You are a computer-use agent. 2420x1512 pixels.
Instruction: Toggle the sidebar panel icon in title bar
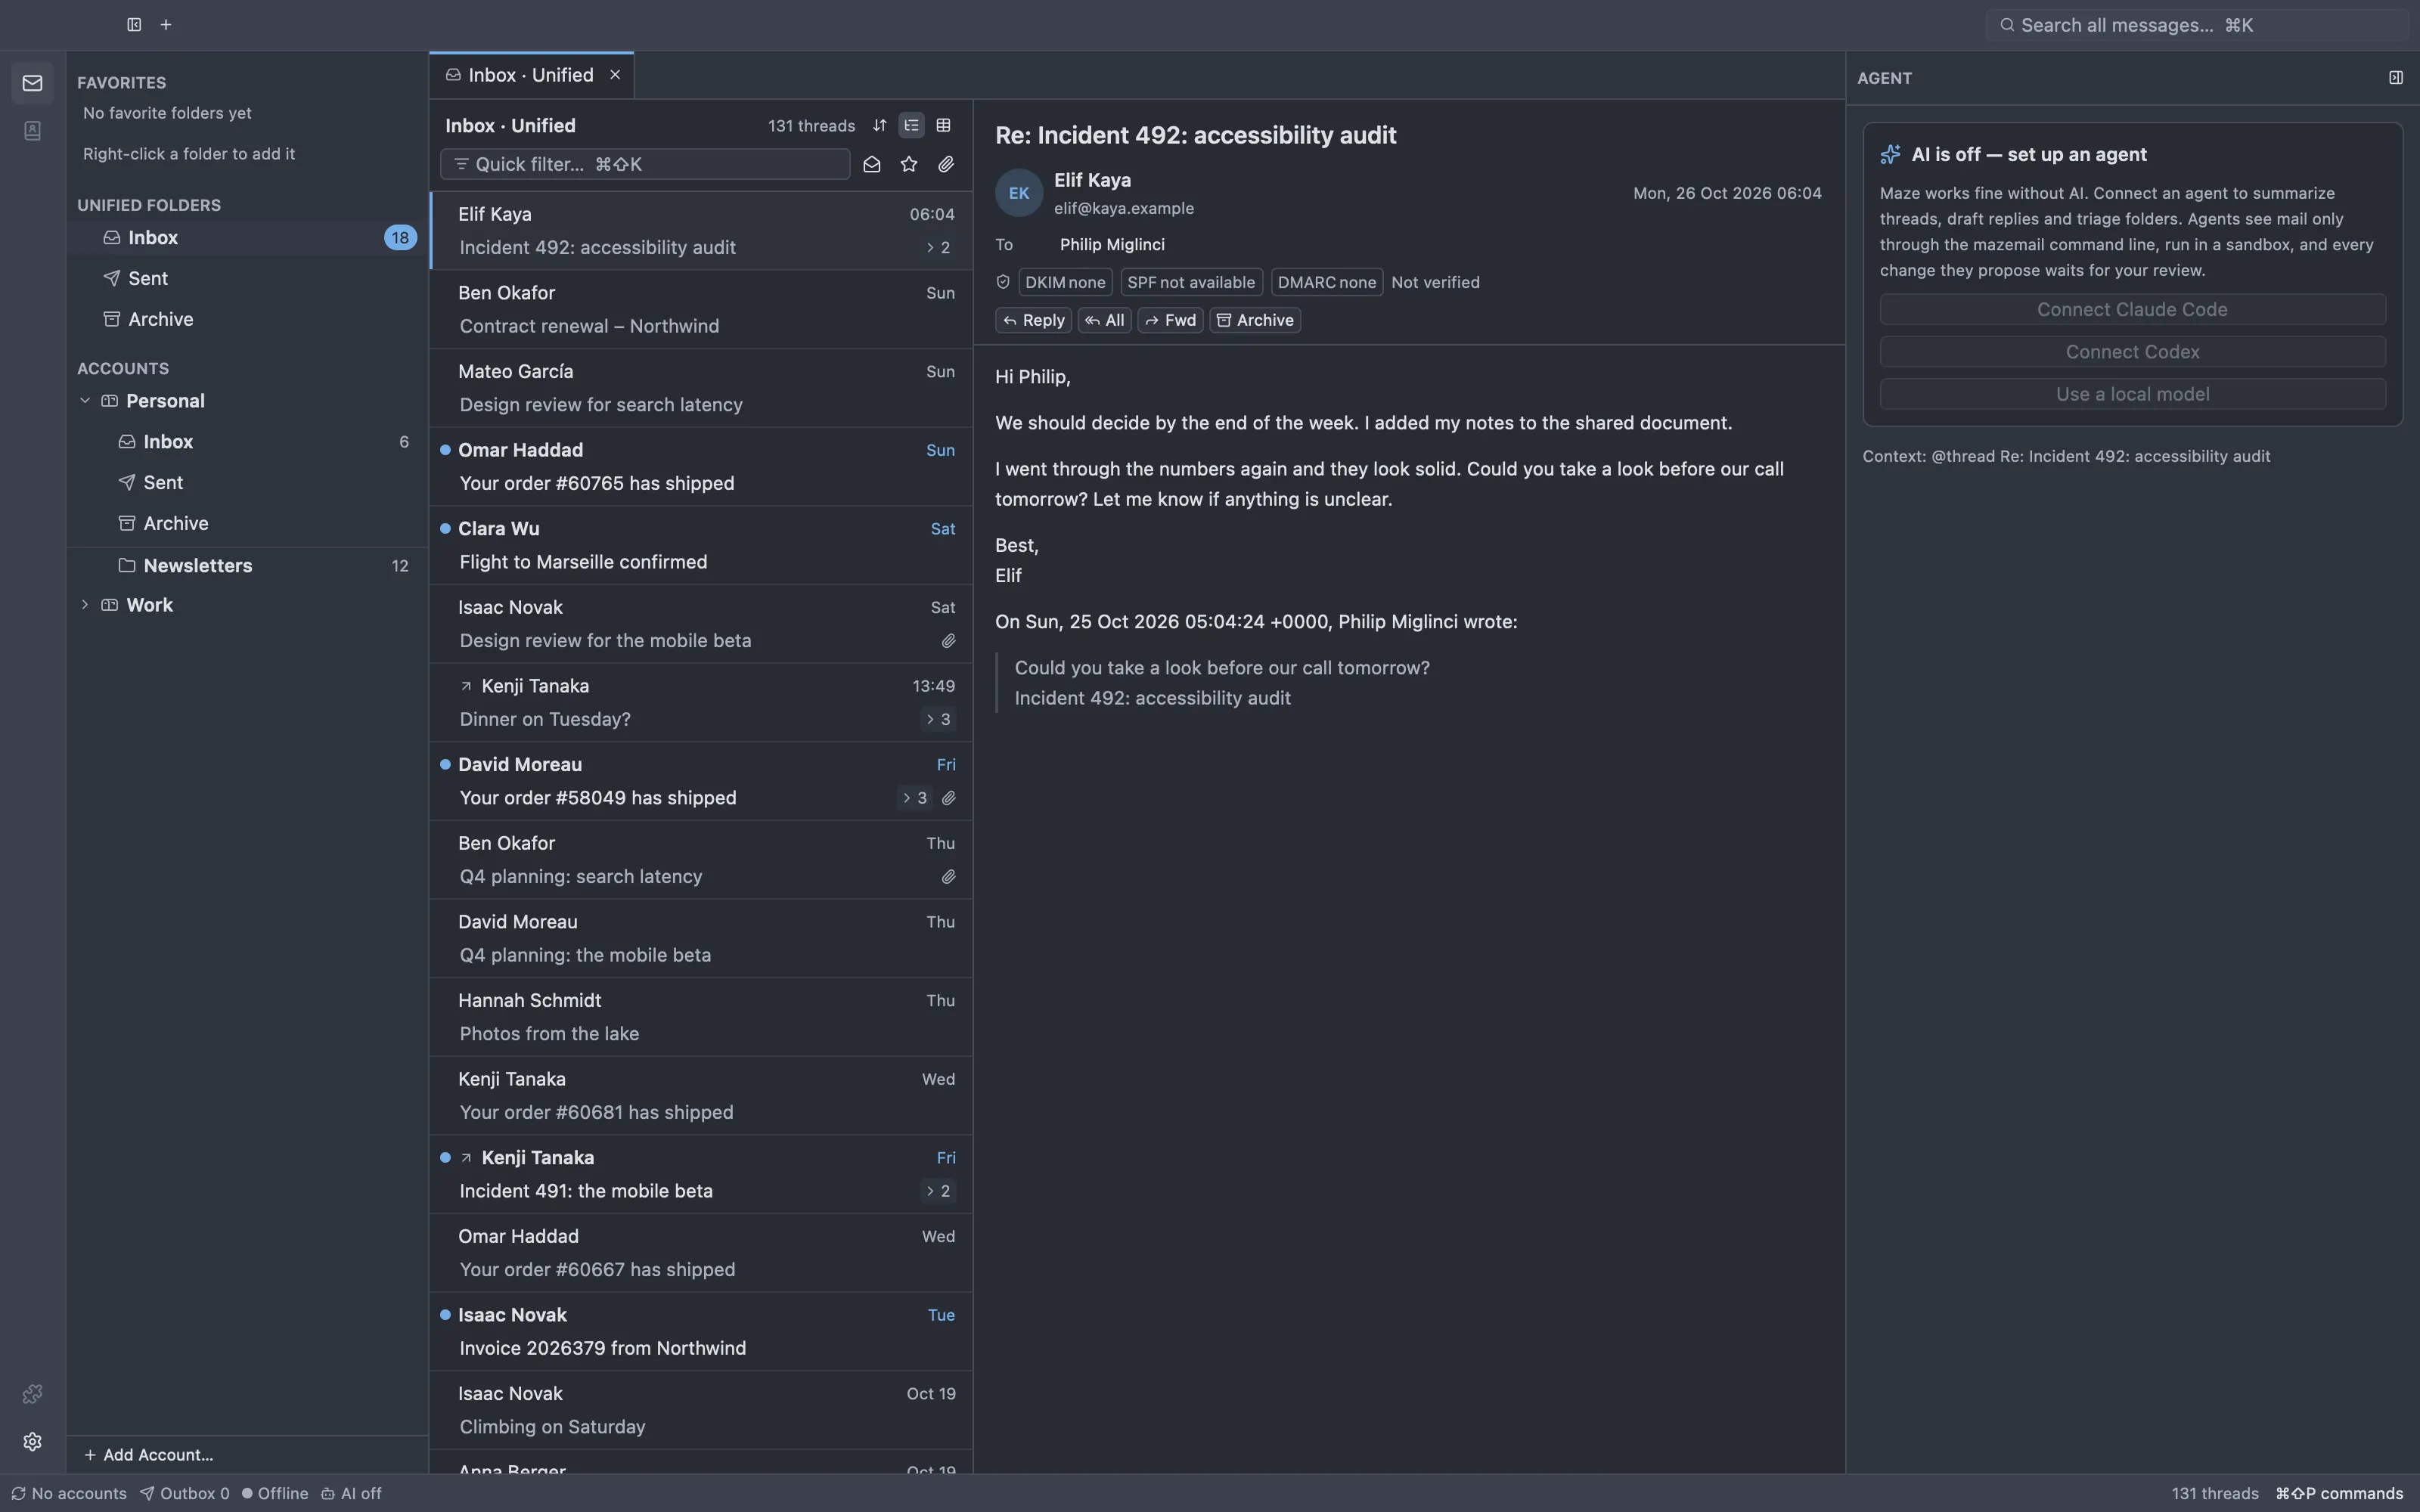134,25
